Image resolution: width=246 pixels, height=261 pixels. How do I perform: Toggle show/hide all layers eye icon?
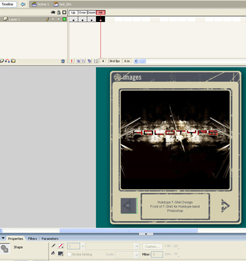click(53, 12)
